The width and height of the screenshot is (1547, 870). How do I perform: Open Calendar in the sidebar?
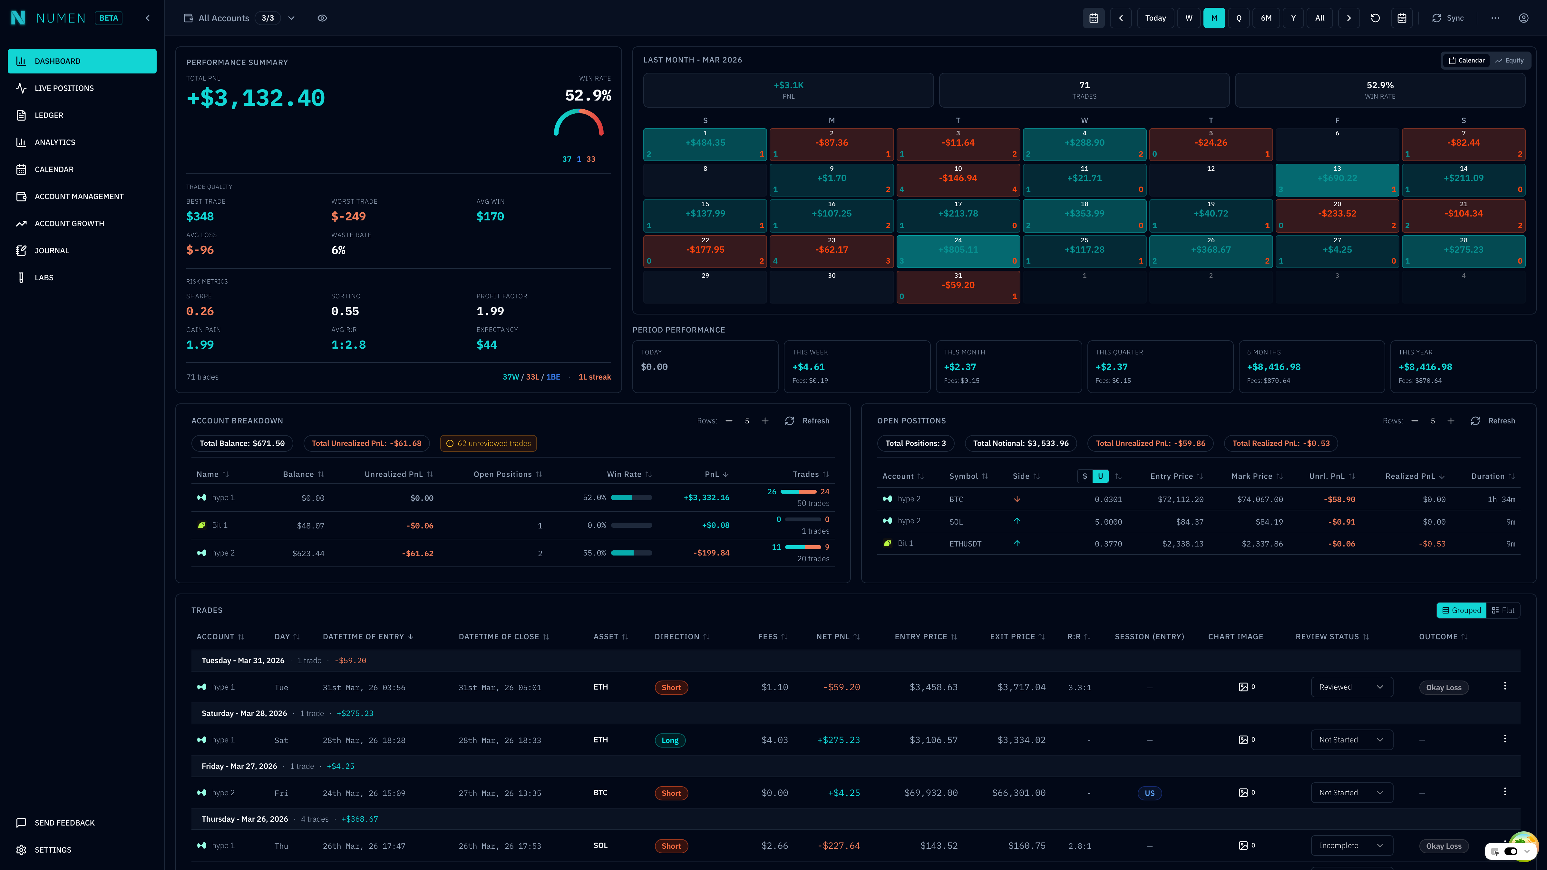click(x=82, y=169)
